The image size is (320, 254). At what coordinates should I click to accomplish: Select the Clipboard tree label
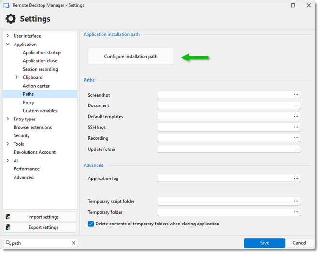(x=32, y=77)
